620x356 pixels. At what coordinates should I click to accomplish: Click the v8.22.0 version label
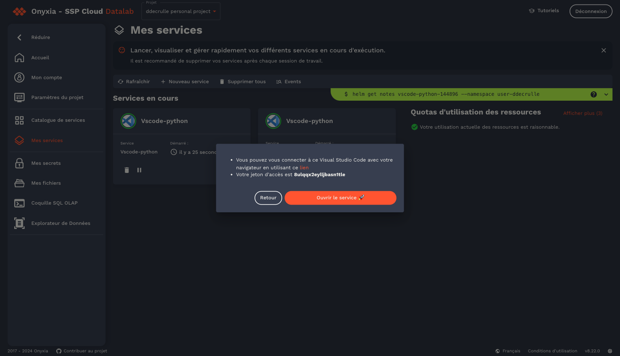point(592,351)
